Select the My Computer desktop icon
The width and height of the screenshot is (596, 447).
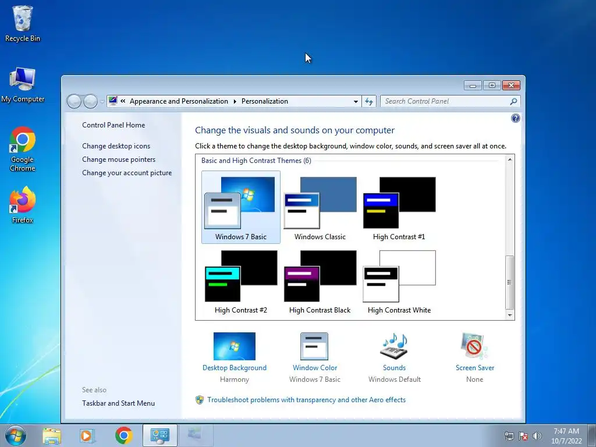click(x=23, y=85)
